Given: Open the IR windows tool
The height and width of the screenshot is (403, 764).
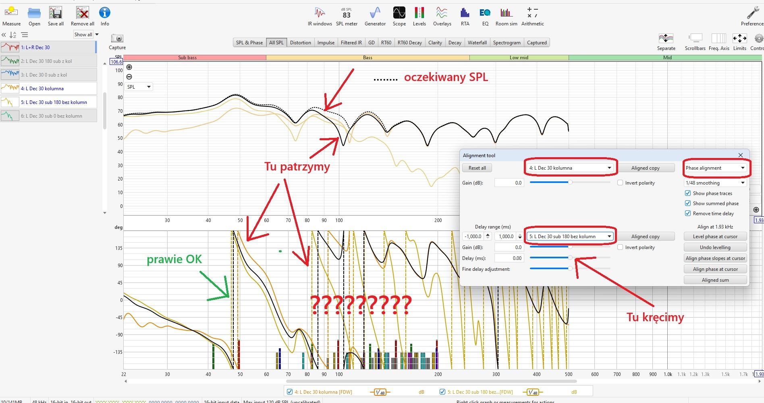Looking at the screenshot, I should [x=320, y=16].
